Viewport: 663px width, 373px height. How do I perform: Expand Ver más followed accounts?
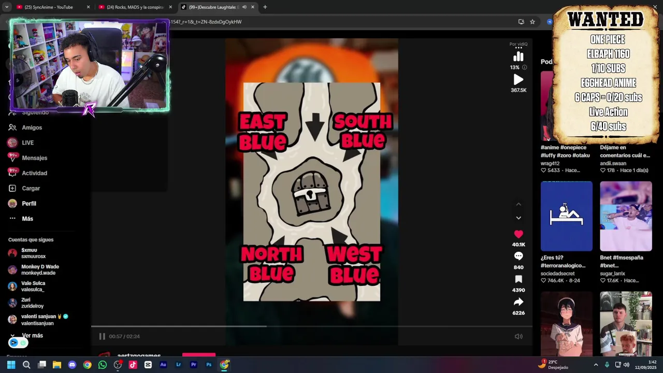[x=32, y=336]
